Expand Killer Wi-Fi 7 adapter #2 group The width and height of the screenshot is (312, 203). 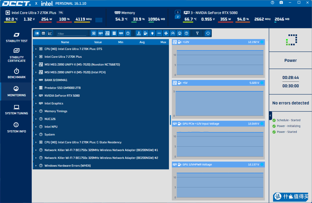(x=36, y=158)
